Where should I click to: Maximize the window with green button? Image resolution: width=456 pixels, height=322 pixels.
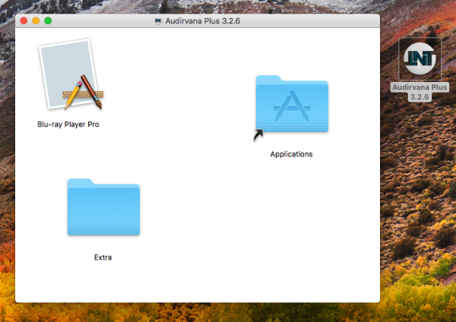point(48,21)
